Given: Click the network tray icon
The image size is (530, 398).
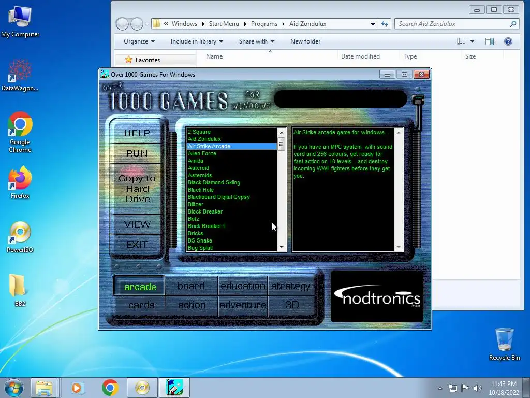Looking at the screenshot, I should [452, 388].
